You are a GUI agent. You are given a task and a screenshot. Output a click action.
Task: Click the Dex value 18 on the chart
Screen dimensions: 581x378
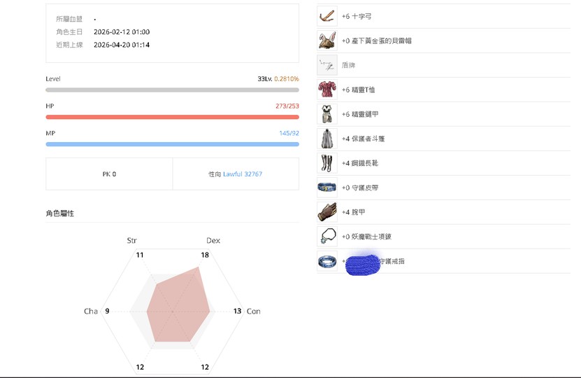pos(205,255)
